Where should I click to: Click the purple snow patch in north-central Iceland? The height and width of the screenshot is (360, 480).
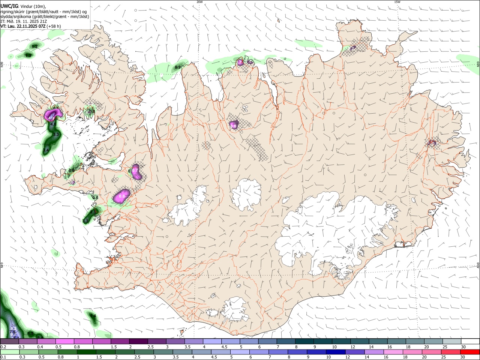tap(235, 124)
